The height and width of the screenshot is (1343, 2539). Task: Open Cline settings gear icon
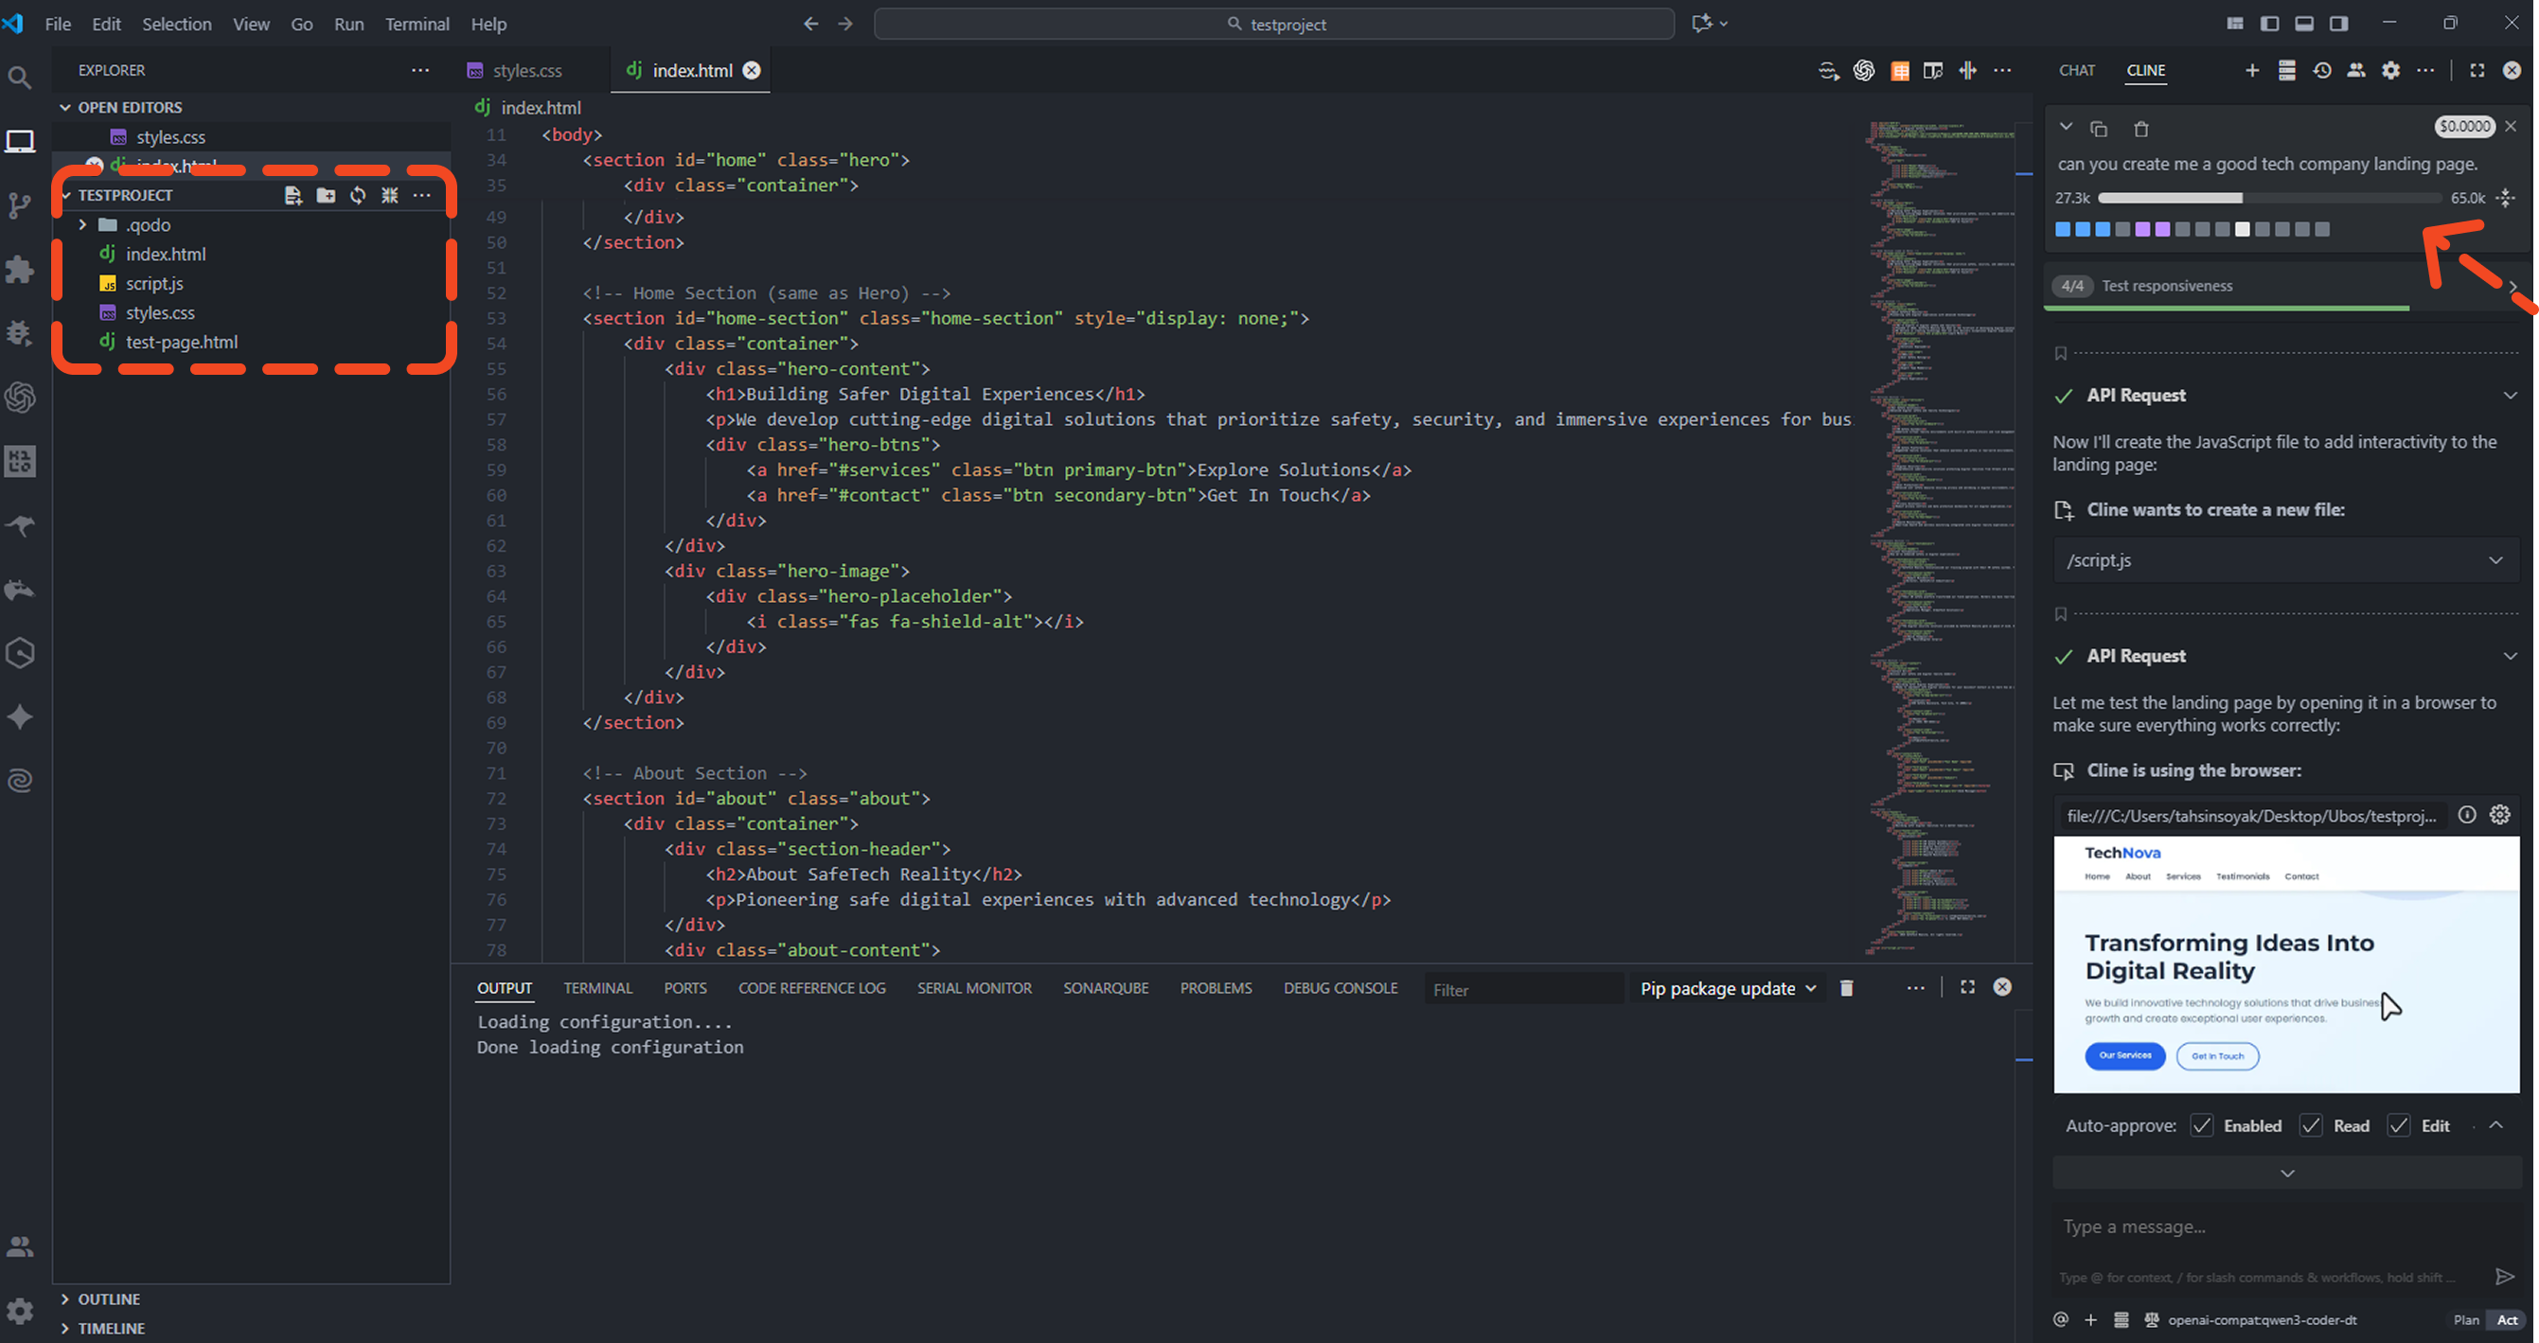point(2390,70)
